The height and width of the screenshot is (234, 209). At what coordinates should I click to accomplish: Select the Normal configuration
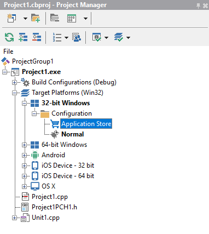coord(73,134)
